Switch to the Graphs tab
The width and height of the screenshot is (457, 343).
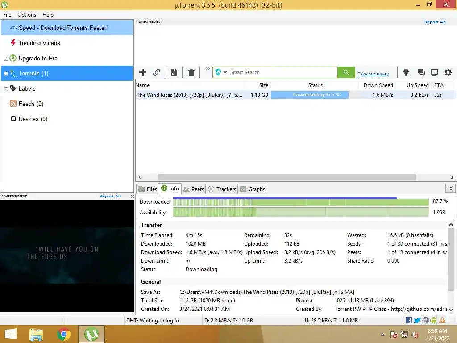tap(253, 189)
